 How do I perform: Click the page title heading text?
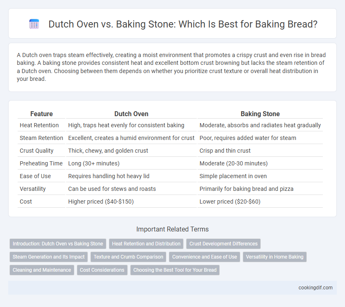point(183,24)
